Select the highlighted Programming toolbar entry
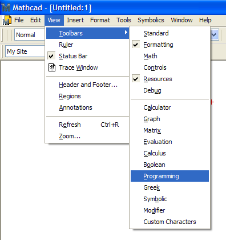The image size is (226, 240). [169, 176]
